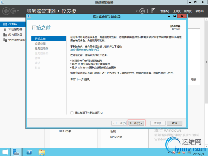Screen dimensions: 208x156
Task: Click the back arrow in Server Manager
Action: click(6, 11)
